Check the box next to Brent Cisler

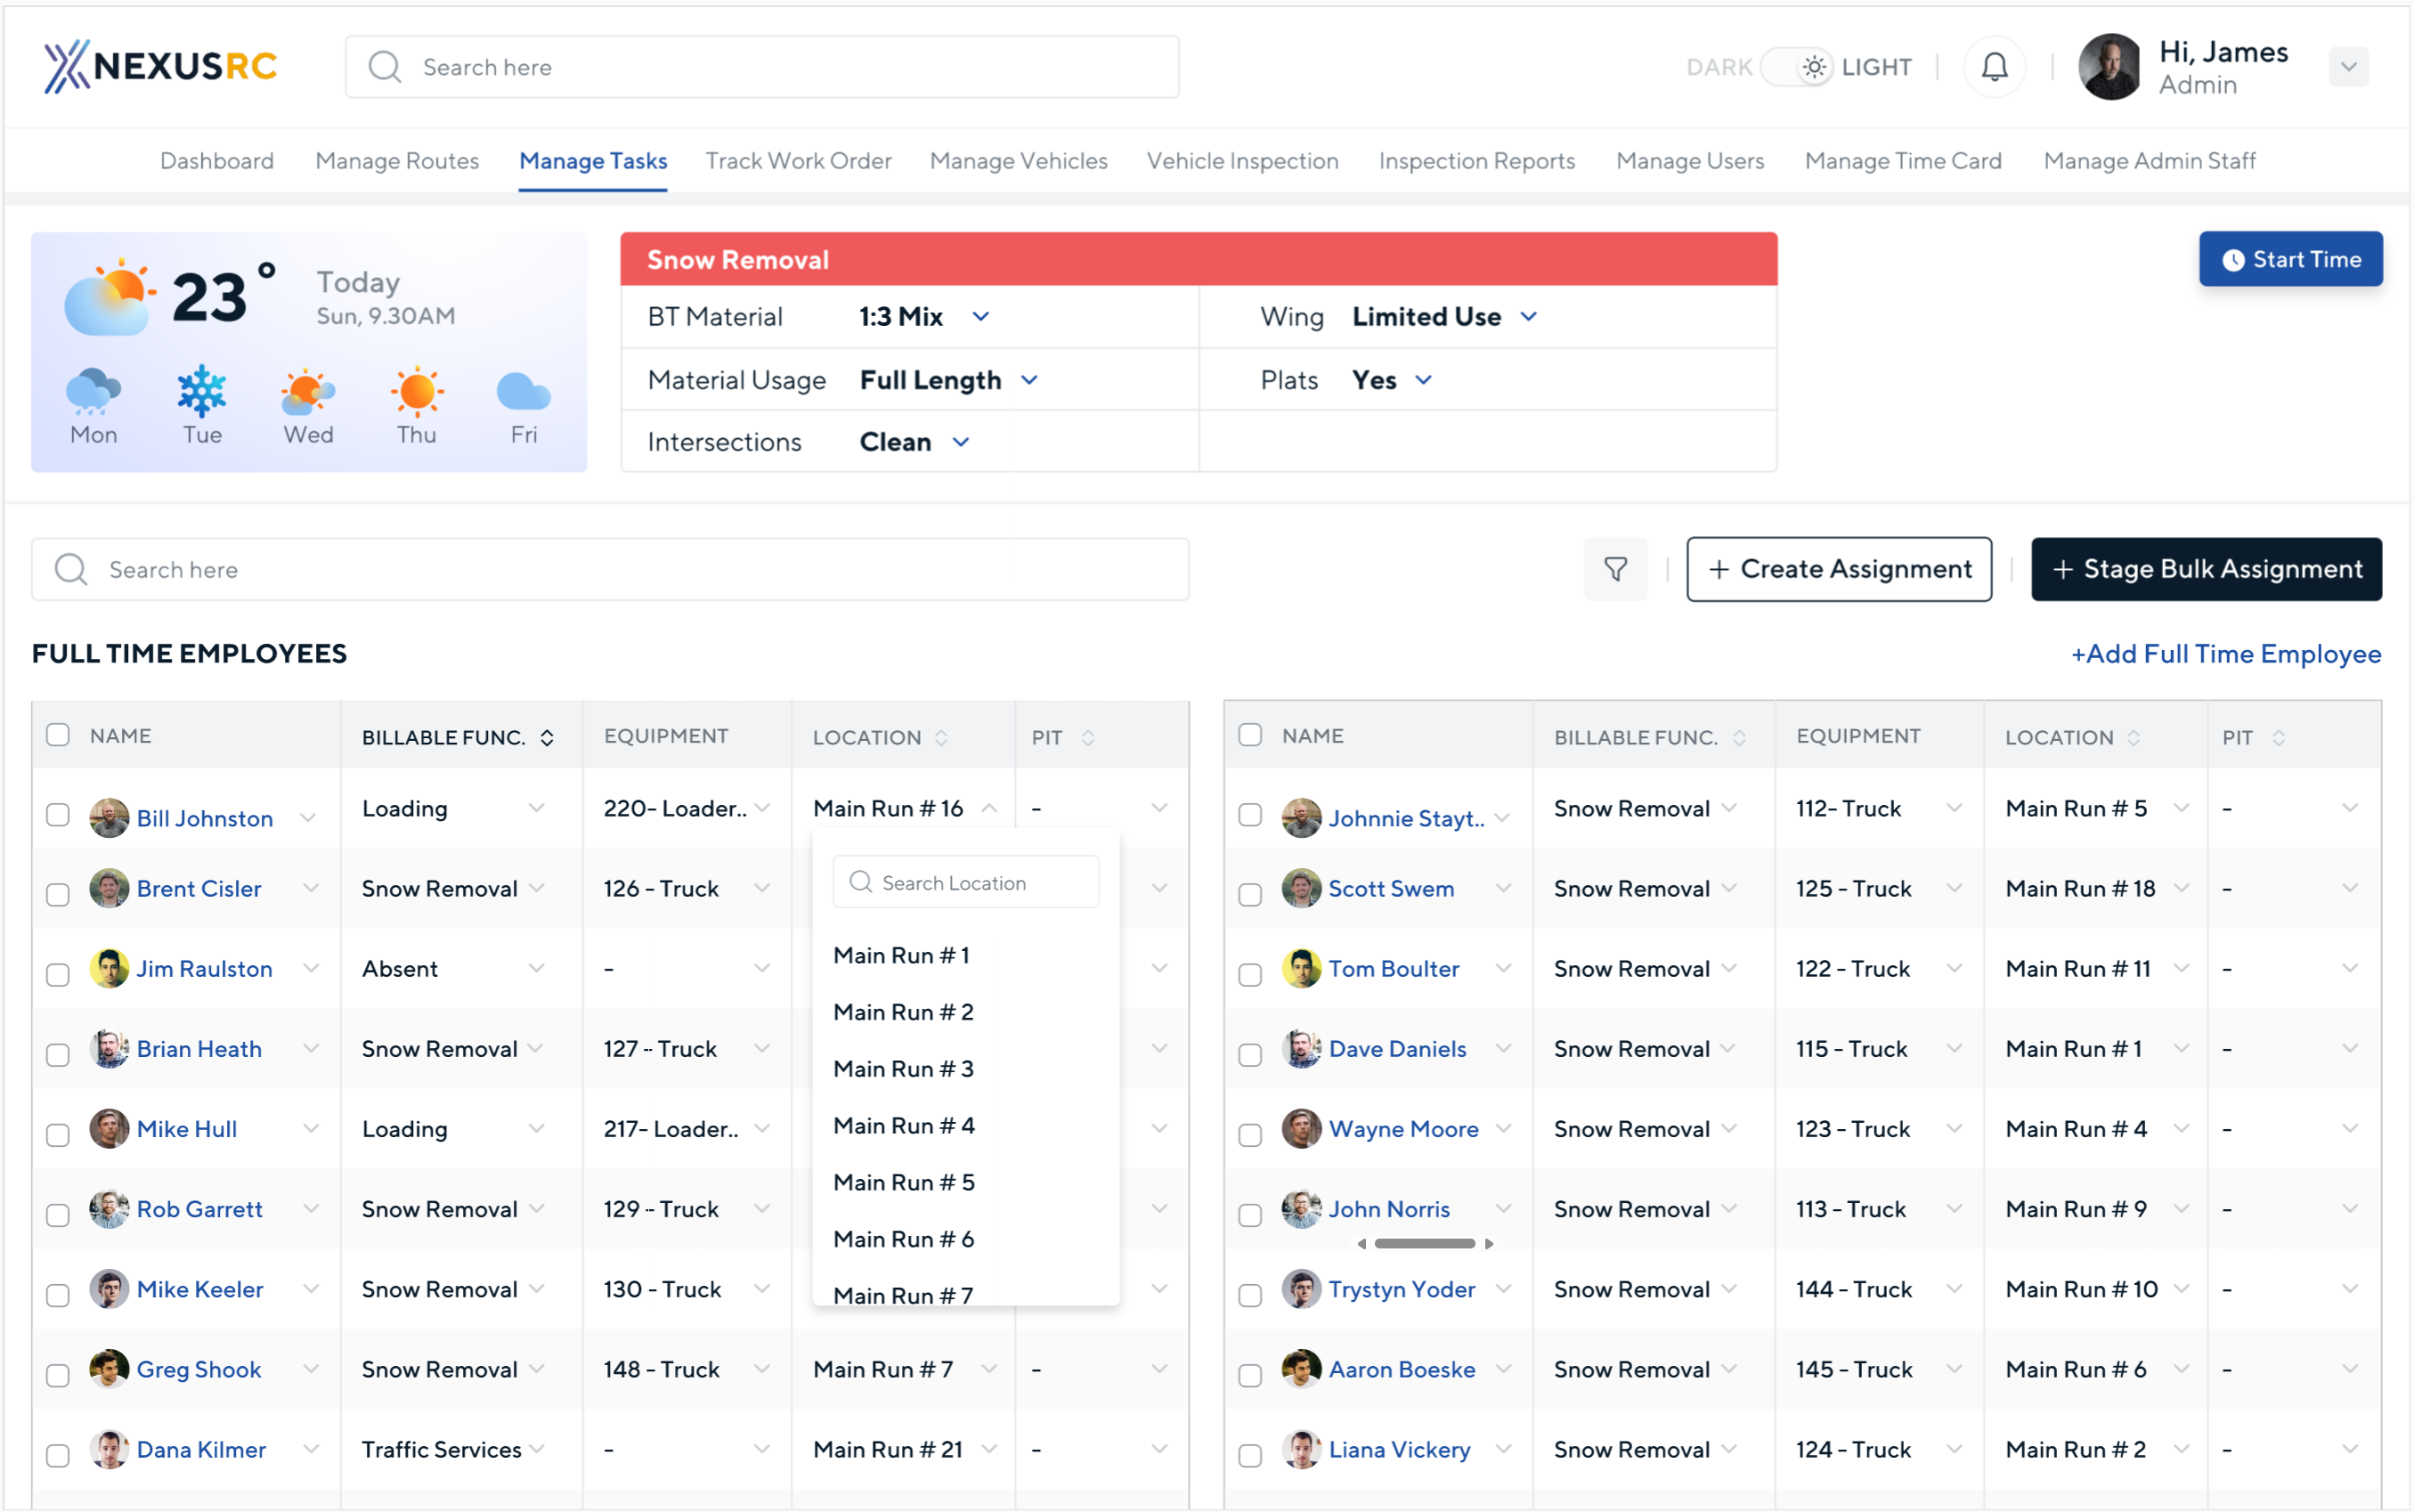tap(58, 894)
